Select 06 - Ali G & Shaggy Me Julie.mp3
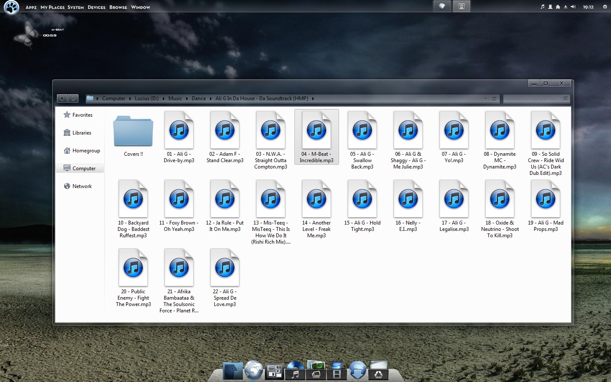 (408, 140)
